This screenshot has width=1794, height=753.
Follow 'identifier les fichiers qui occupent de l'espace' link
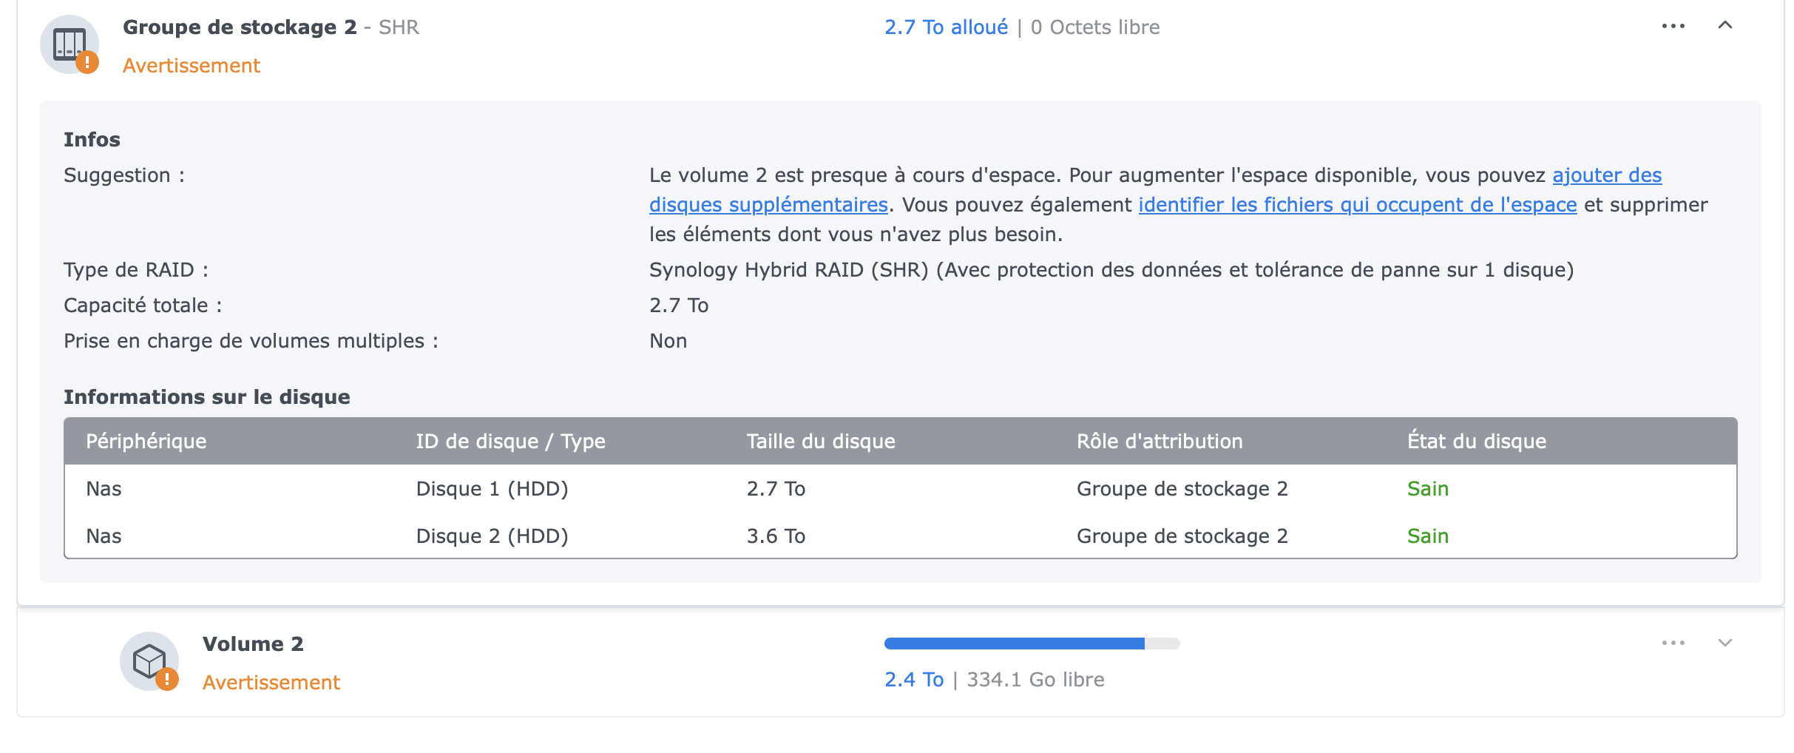click(1358, 205)
